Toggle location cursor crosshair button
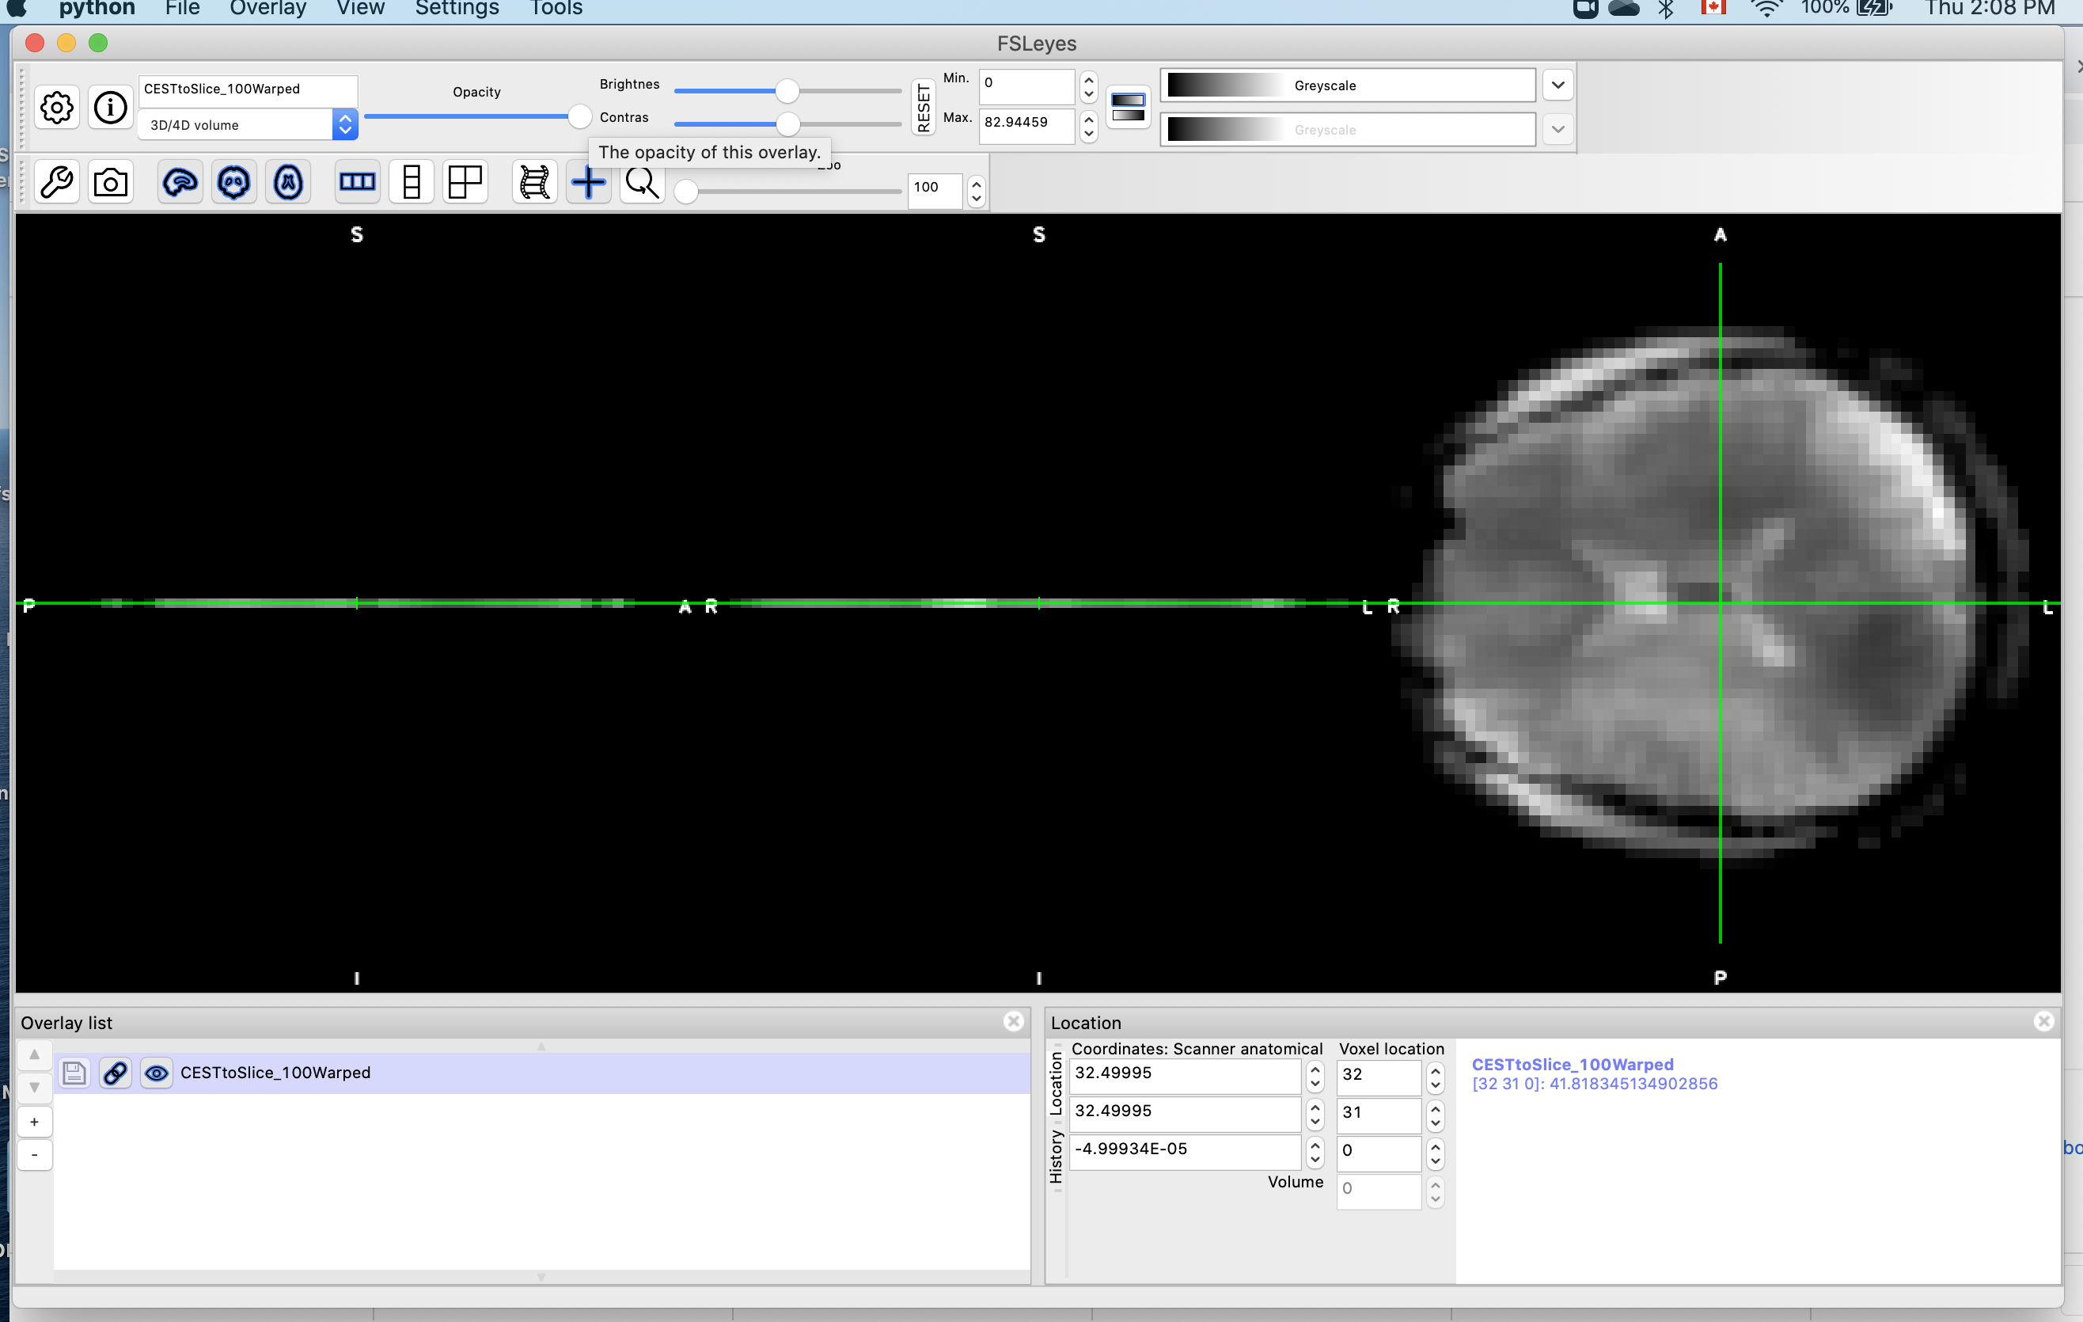 (588, 183)
